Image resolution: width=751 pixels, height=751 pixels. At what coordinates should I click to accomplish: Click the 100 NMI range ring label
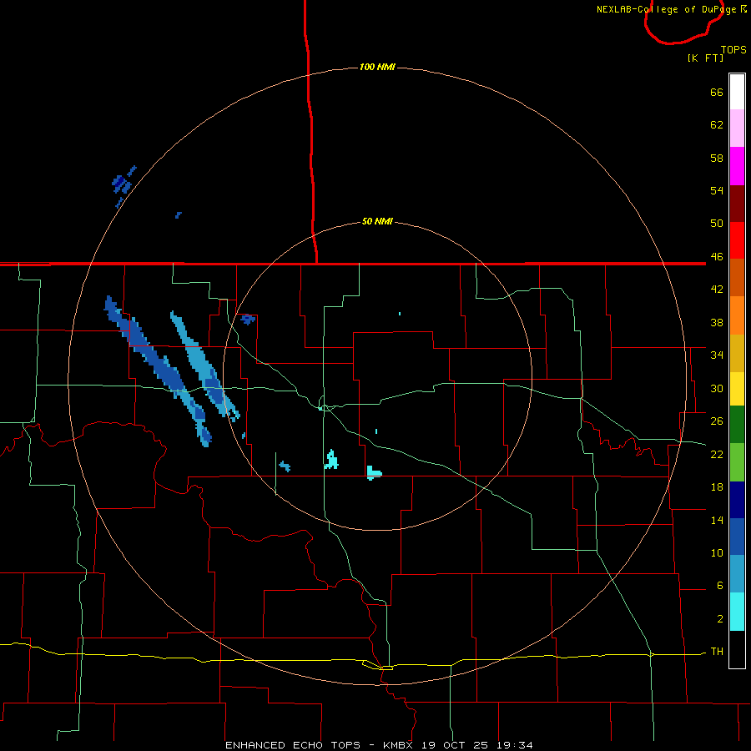[377, 67]
